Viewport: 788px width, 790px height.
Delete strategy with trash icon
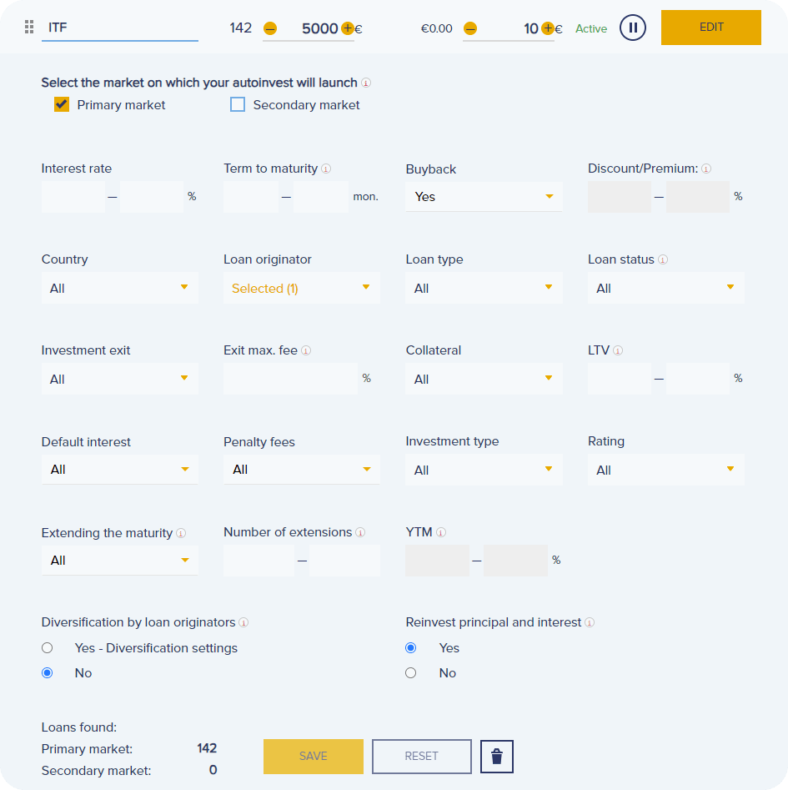(x=497, y=757)
